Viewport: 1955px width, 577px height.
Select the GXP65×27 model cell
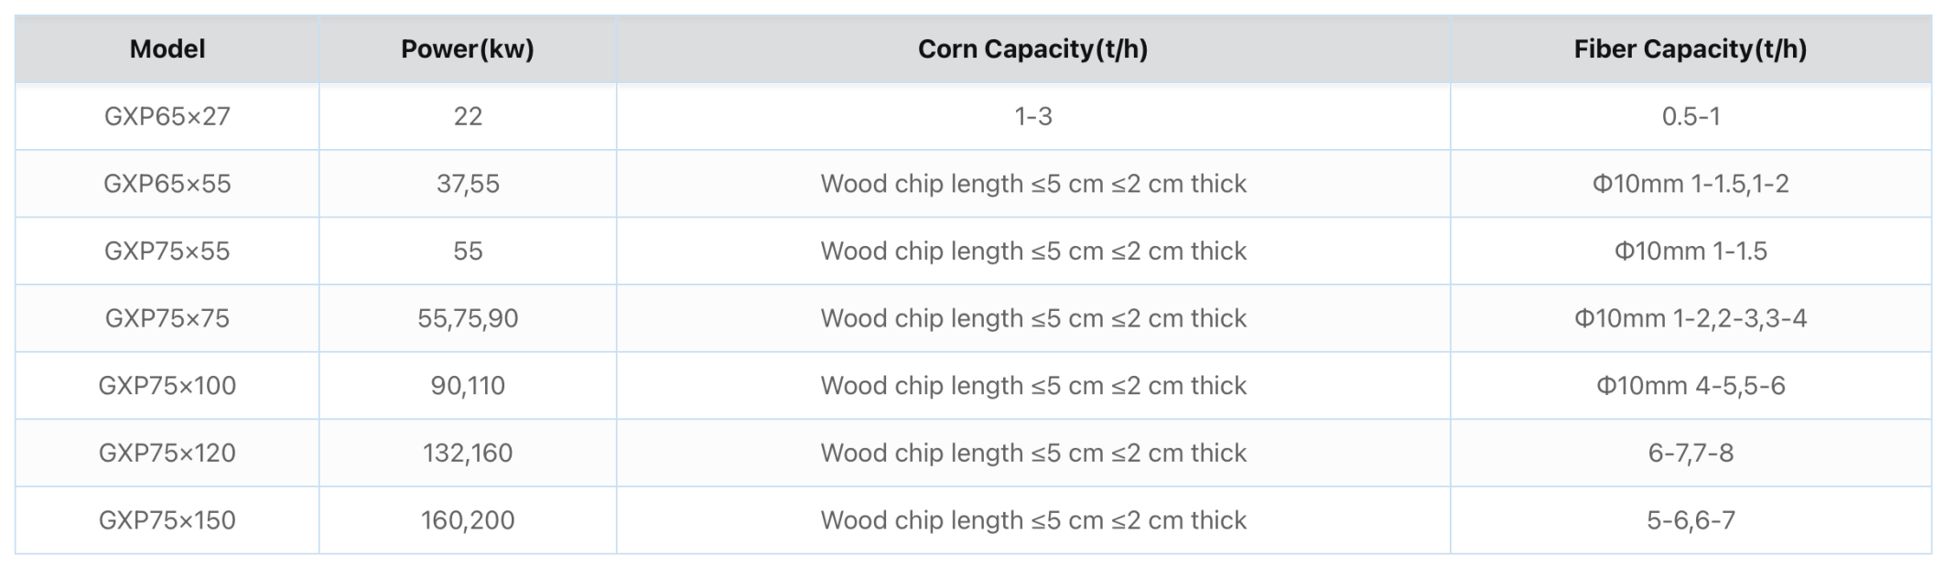[x=167, y=117]
